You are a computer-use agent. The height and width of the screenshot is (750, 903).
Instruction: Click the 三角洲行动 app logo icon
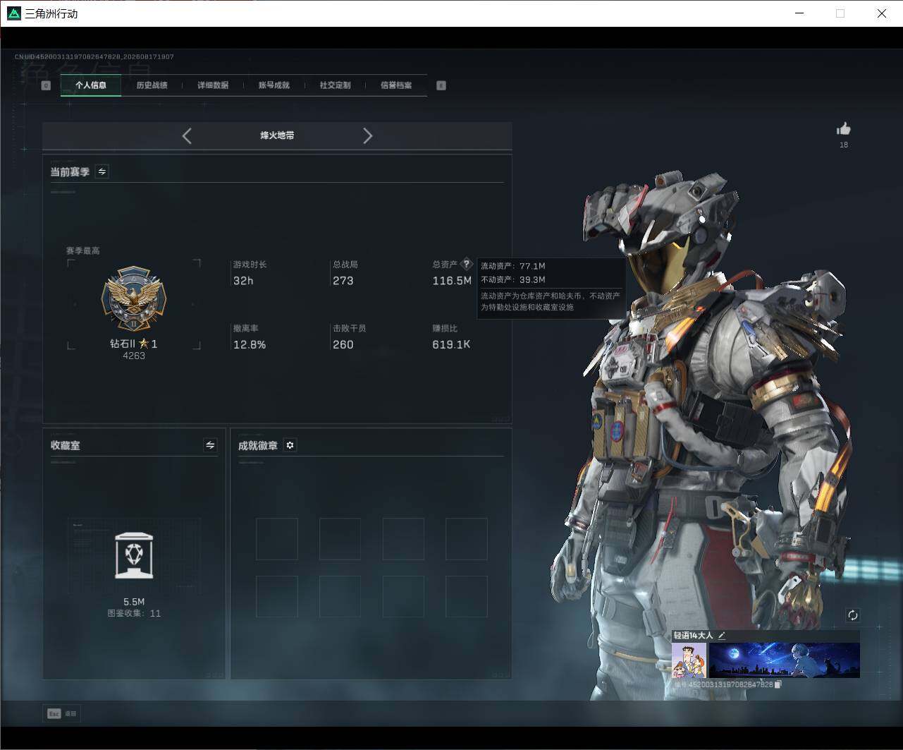pyautogui.click(x=13, y=13)
